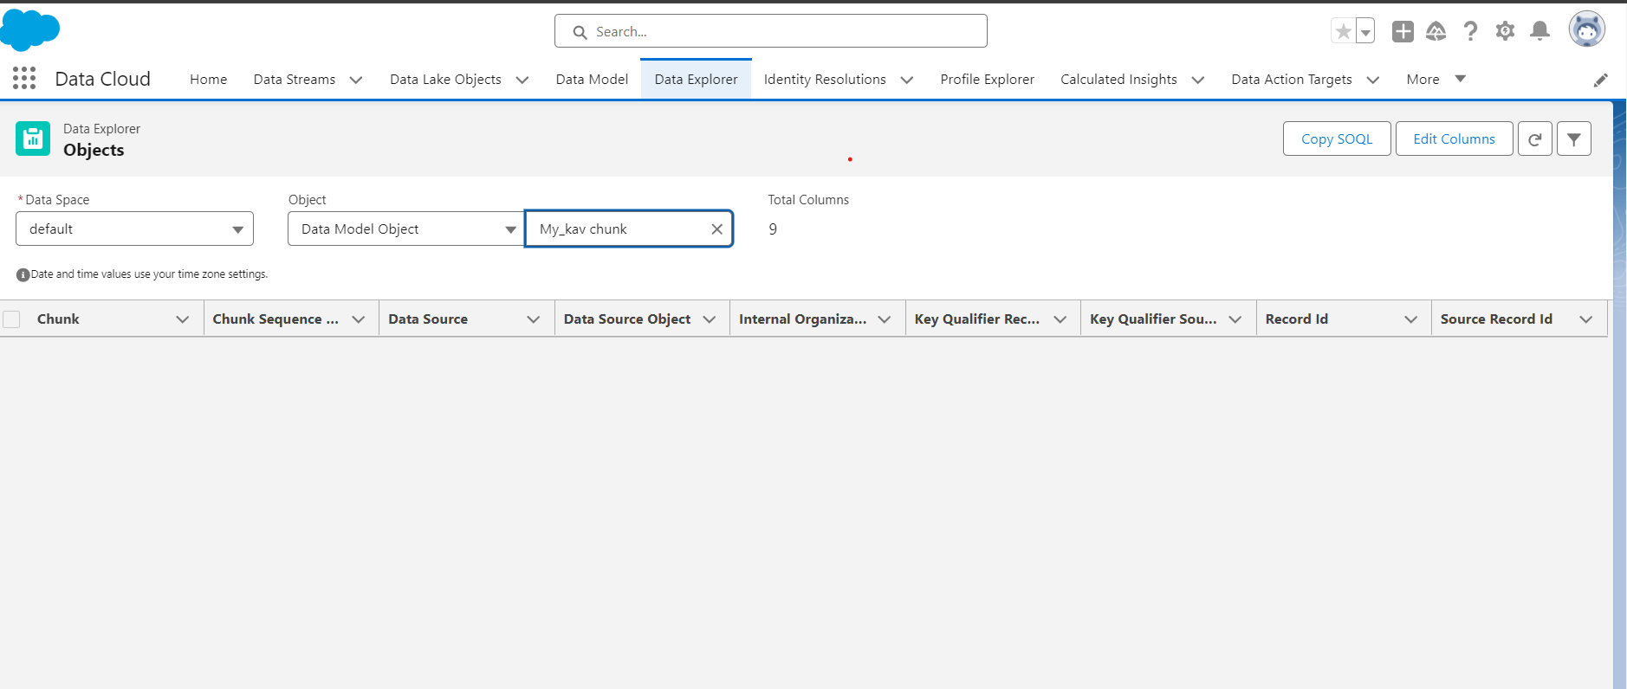
Task: Refresh the data with the reload icon
Action: (1535, 138)
